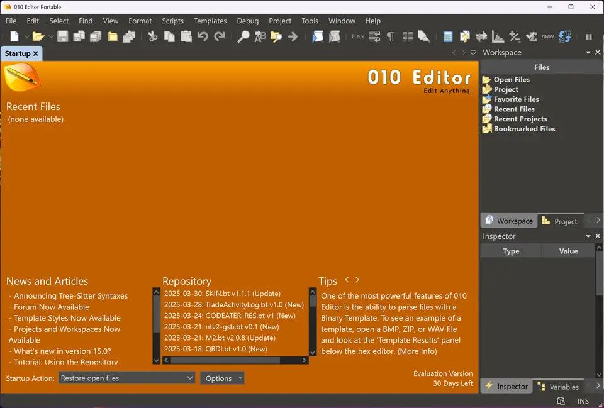Image resolution: width=604 pixels, height=408 pixels.
Task: Click the Save All toolbar icon
Action: click(95, 36)
